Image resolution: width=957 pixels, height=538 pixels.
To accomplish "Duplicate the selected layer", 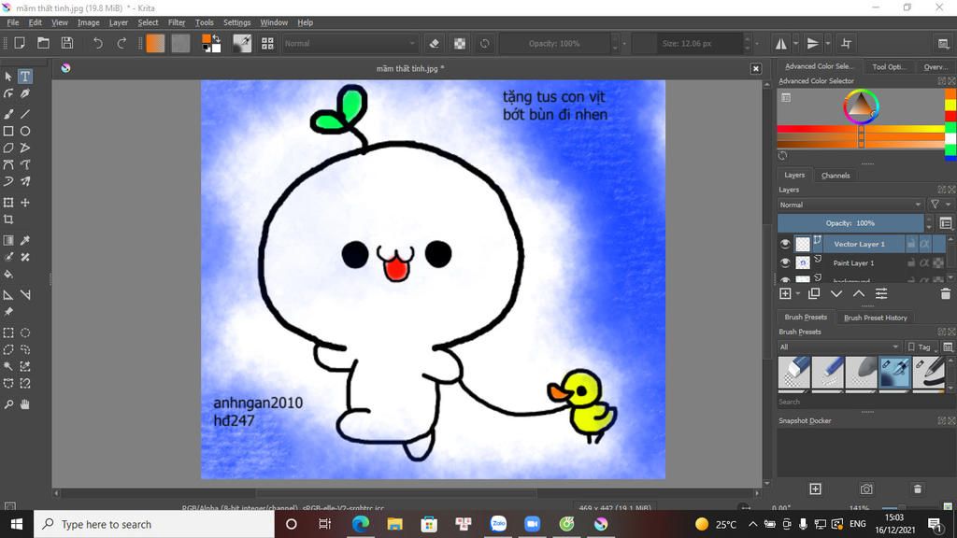I will pos(814,294).
